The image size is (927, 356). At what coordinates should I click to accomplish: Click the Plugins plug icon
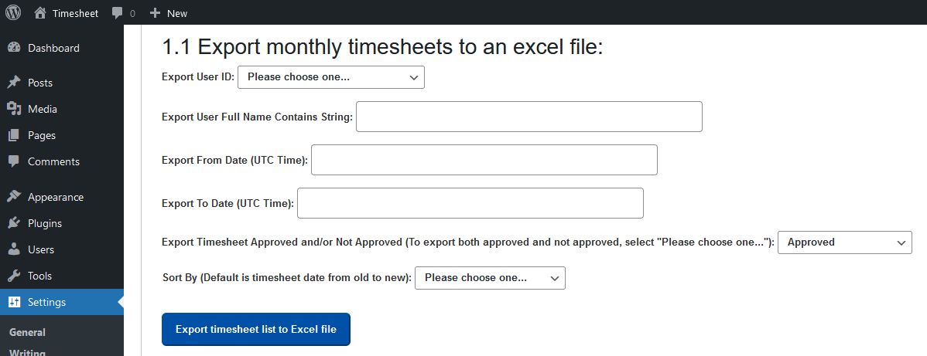(x=14, y=223)
